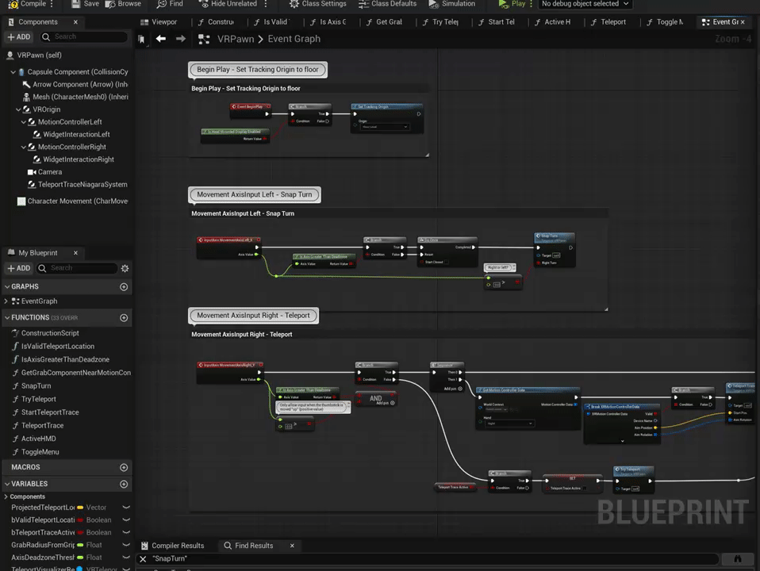Add a new macro with plus icon

pos(124,468)
